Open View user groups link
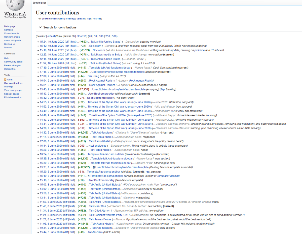Viewport: 302px width, 234px height. point(13,90)
